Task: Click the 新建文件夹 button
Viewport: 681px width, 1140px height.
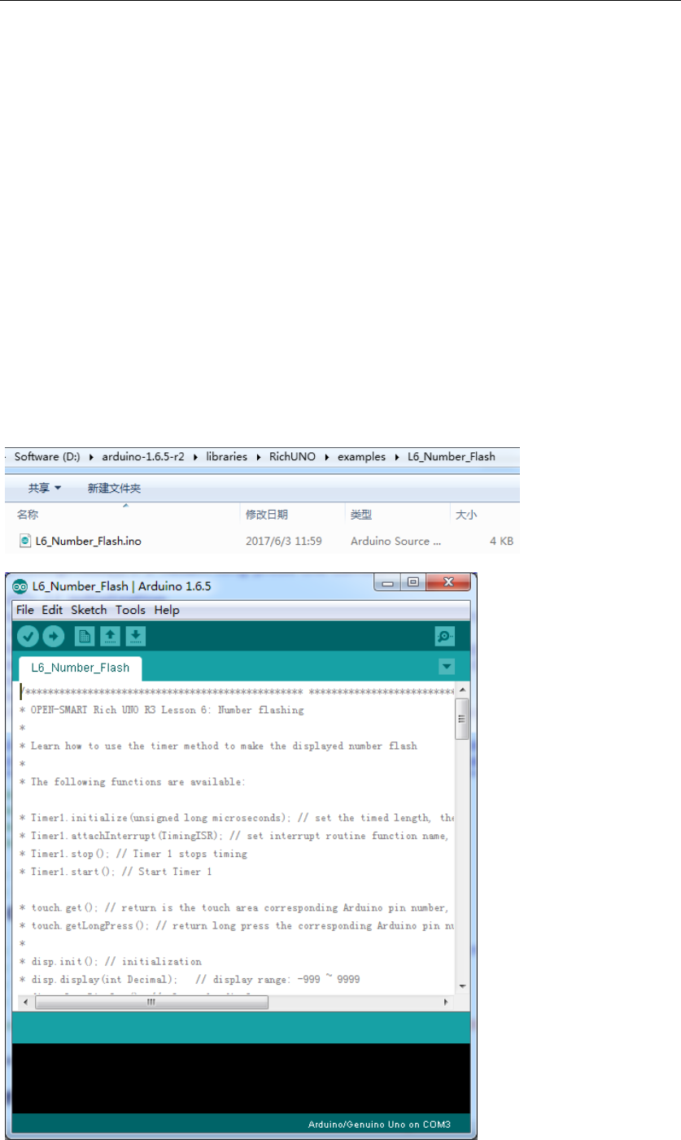Action: (114, 489)
